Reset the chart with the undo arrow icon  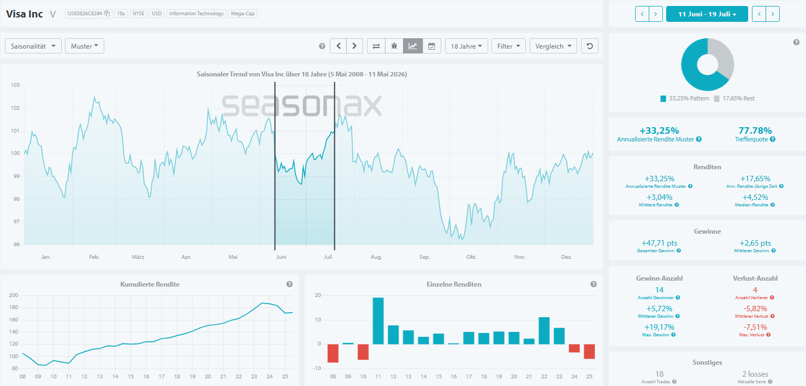click(x=590, y=46)
